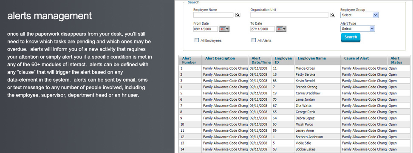413x153 pixels.
Task: Select the Kevin Rendel employee name cell
Action: 318,81
